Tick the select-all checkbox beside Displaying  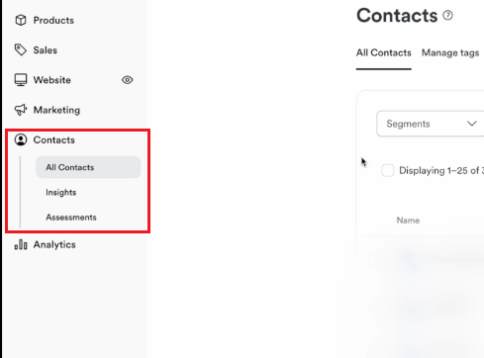pos(387,170)
